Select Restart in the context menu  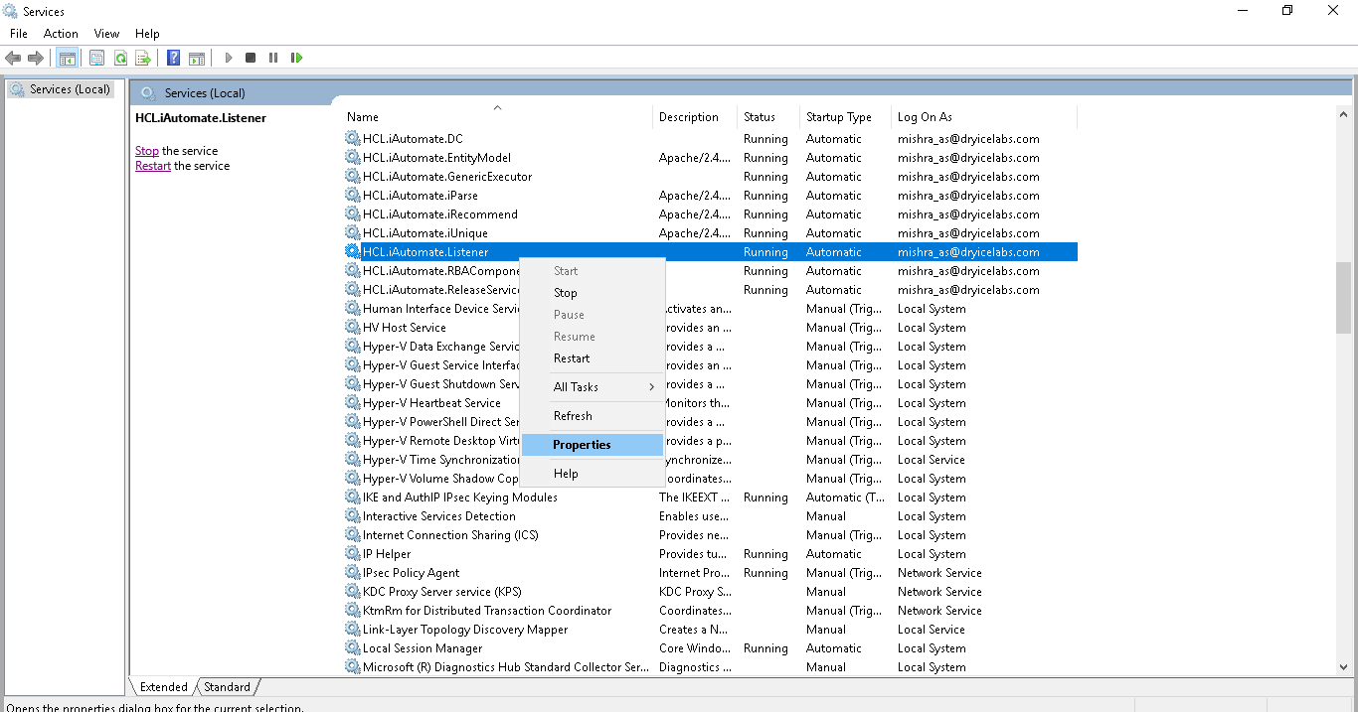pyautogui.click(x=572, y=358)
